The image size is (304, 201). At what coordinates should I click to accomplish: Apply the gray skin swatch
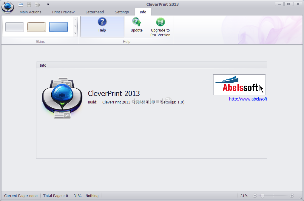pyautogui.click(x=14, y=27)
